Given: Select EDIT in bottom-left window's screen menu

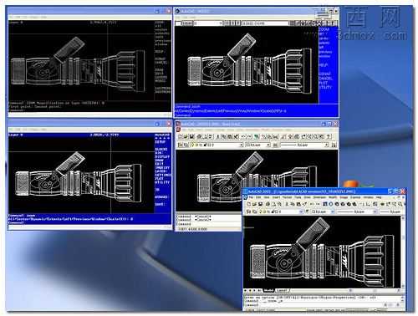Looking at the screenshot, I should (159, 164).
